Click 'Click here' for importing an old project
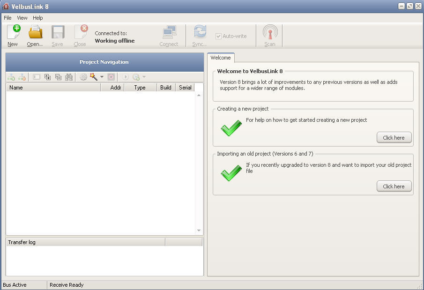 394,186
